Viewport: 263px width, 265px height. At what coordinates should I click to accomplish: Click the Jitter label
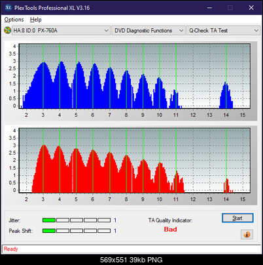pos(14,220)
